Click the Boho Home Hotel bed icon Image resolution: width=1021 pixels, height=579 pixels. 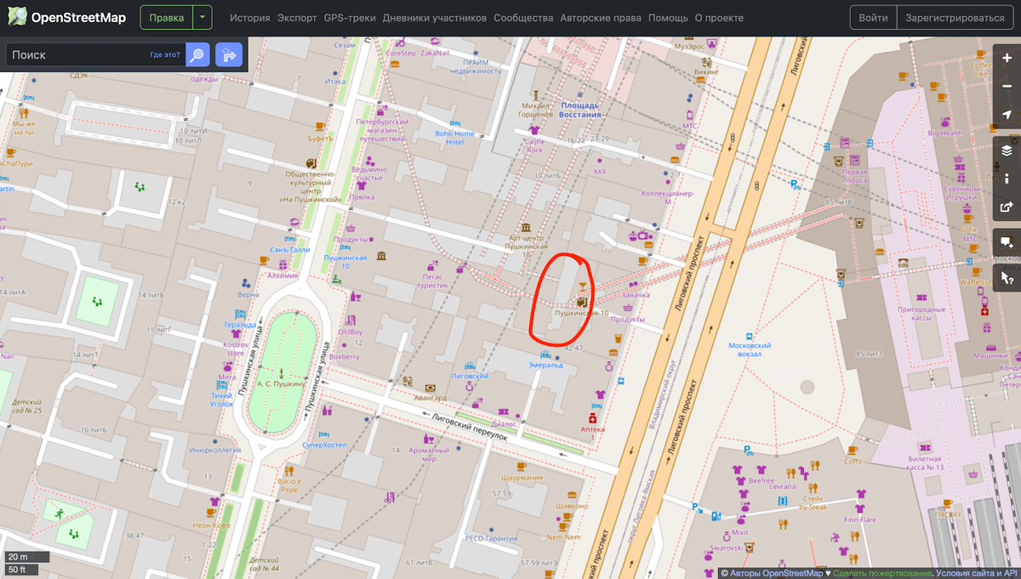pos(455,122)
